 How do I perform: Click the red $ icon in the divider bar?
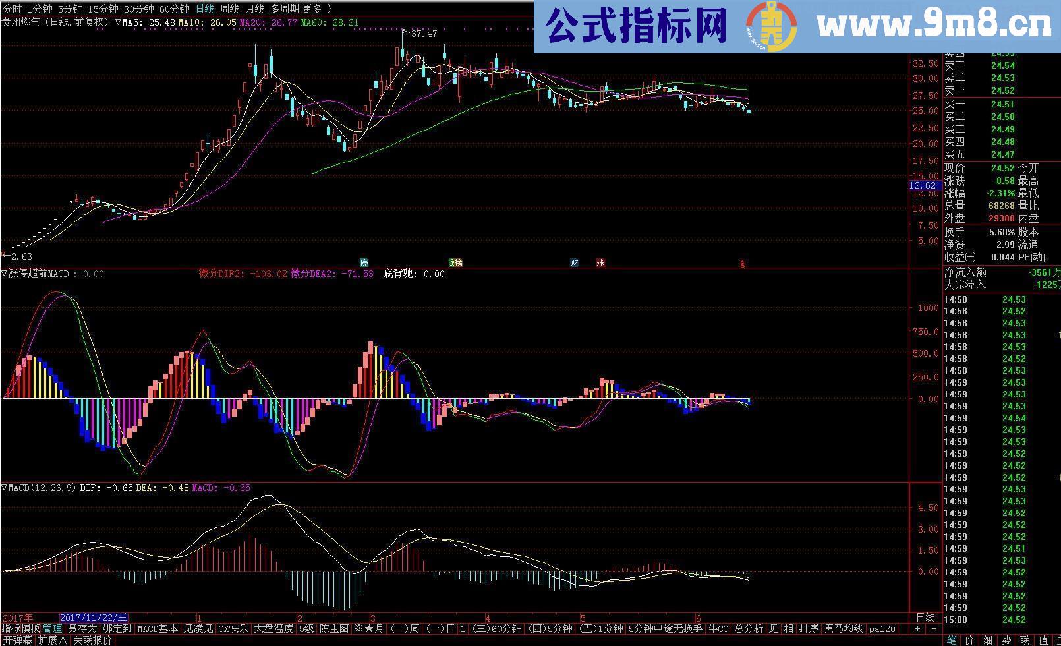(742, 262)
